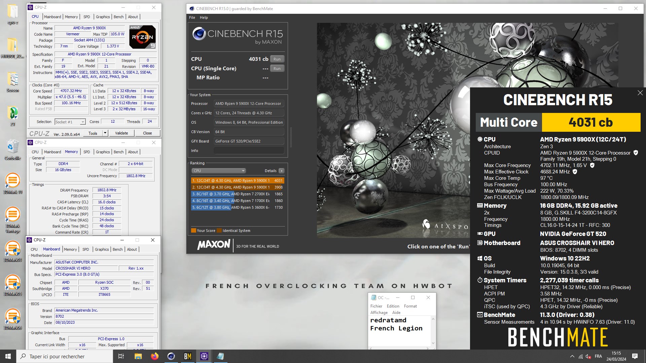Click the CPU-Z Close button
This screenshot has height=363, width=646.
(147, 133)
